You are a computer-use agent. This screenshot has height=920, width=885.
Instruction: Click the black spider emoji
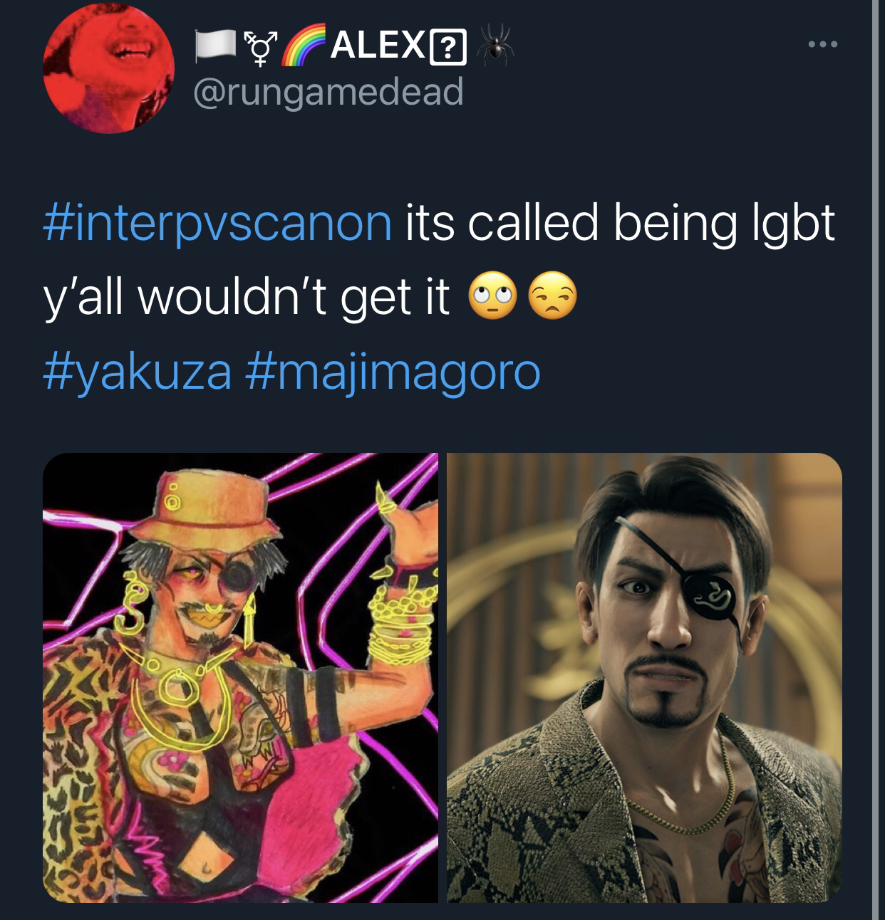[495, 44]
